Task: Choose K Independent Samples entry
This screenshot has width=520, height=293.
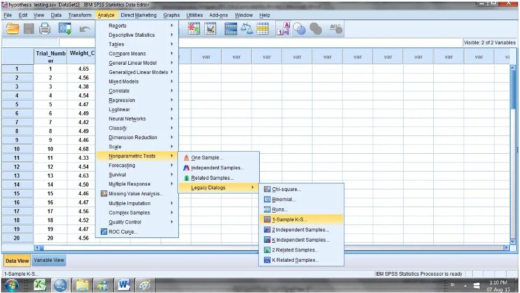Action: (x=301, y=240)
